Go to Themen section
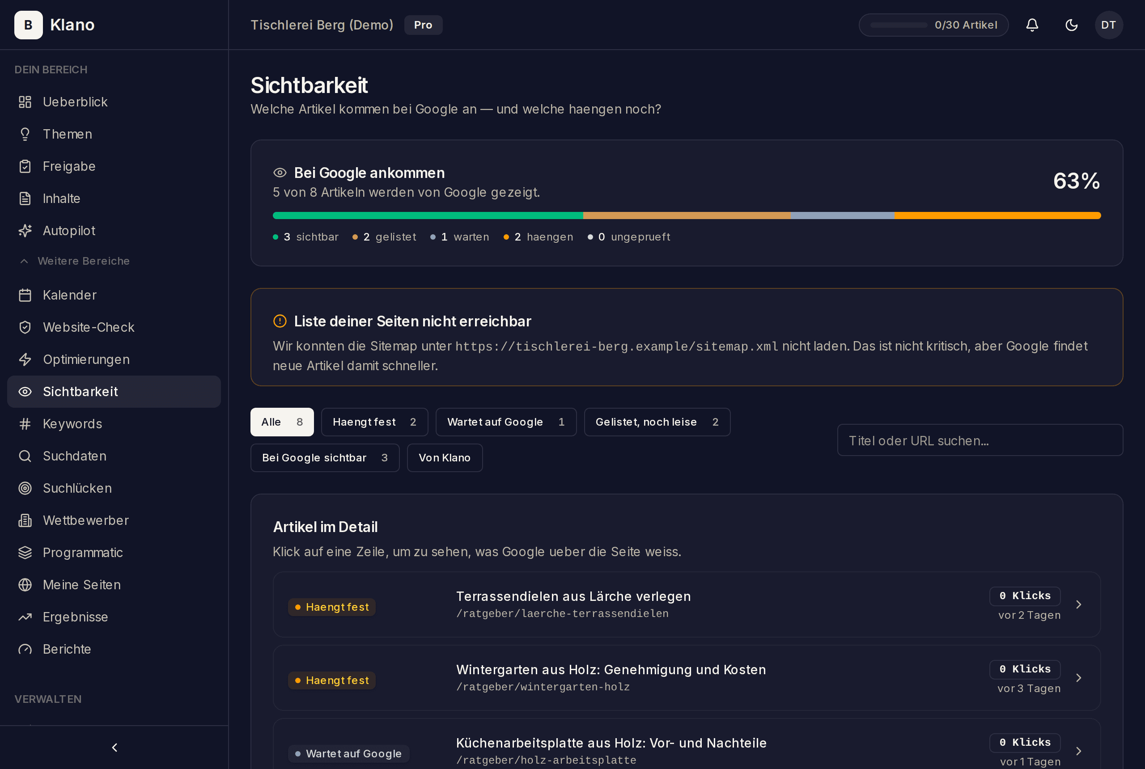This screenshot has height=769, width=1145. click(114, 135)
